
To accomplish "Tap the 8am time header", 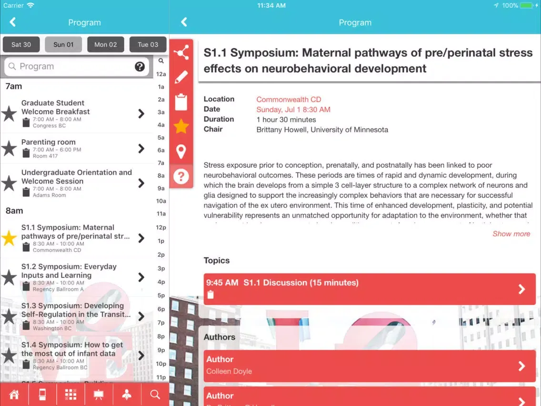I will (x=14, y=211).
